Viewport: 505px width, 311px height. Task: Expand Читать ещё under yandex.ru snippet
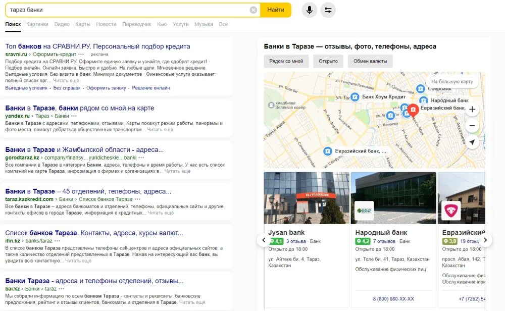click(x=160, y=129)
